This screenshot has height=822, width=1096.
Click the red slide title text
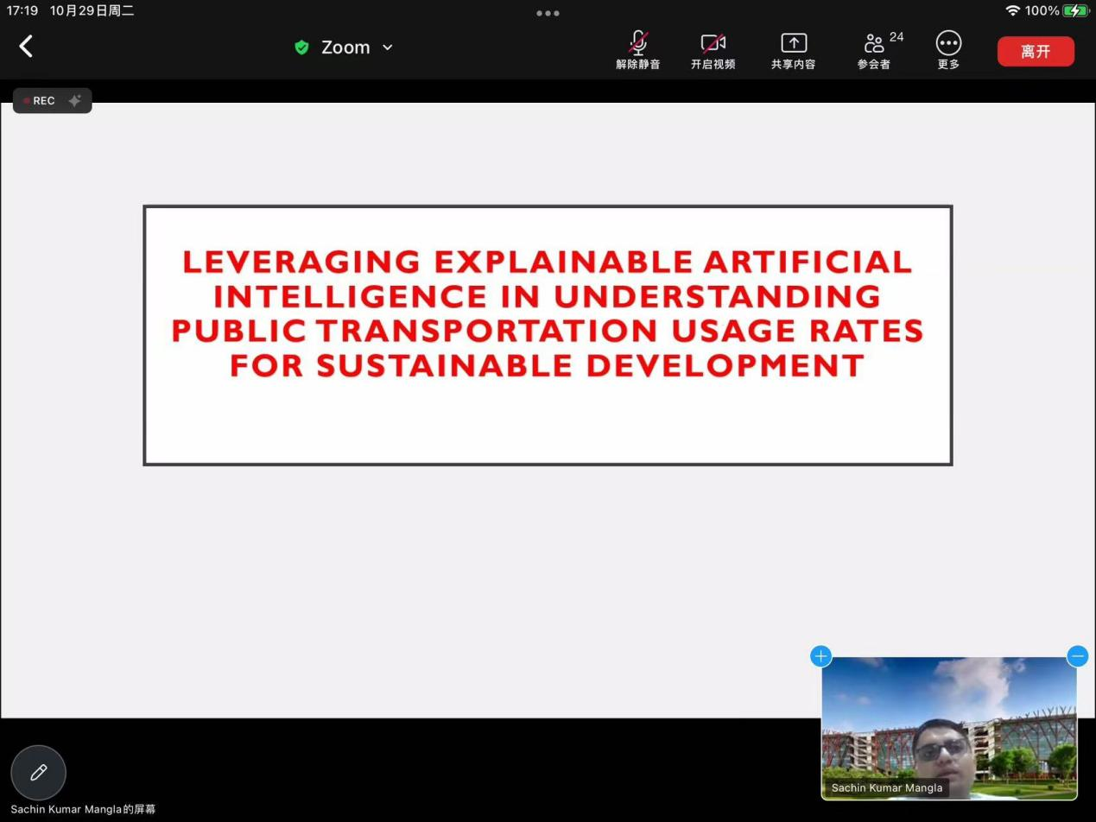[548, 313]
